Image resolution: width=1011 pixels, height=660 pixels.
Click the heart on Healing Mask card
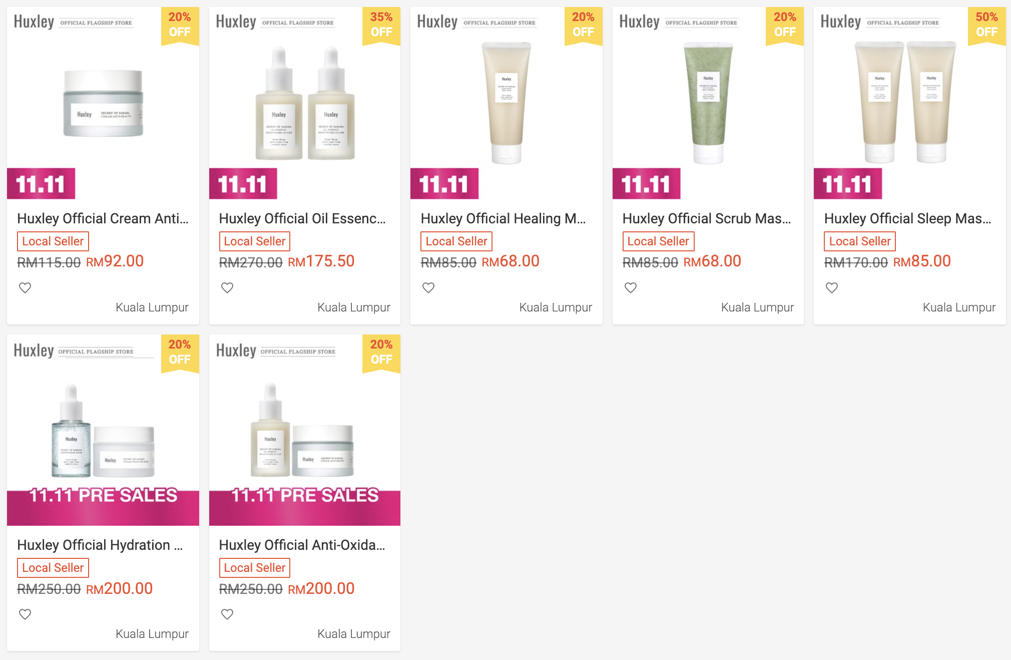(x=428, y=287)
